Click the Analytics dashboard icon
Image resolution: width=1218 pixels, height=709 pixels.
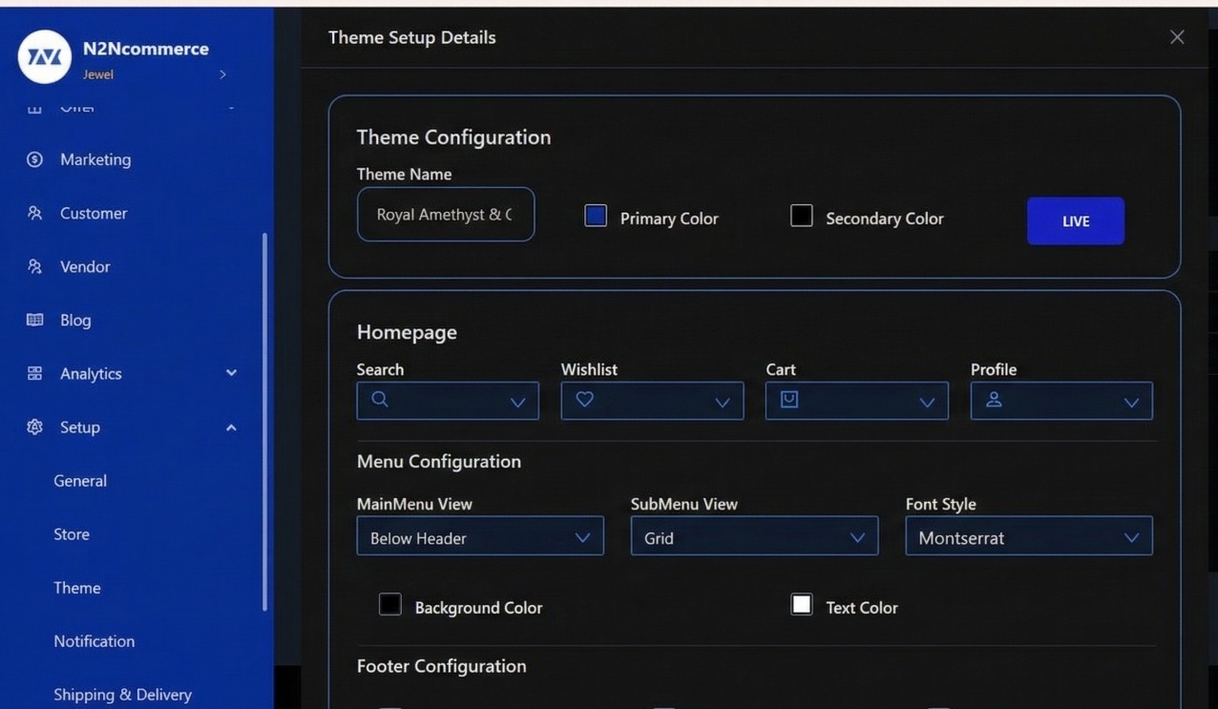(34, 373)
